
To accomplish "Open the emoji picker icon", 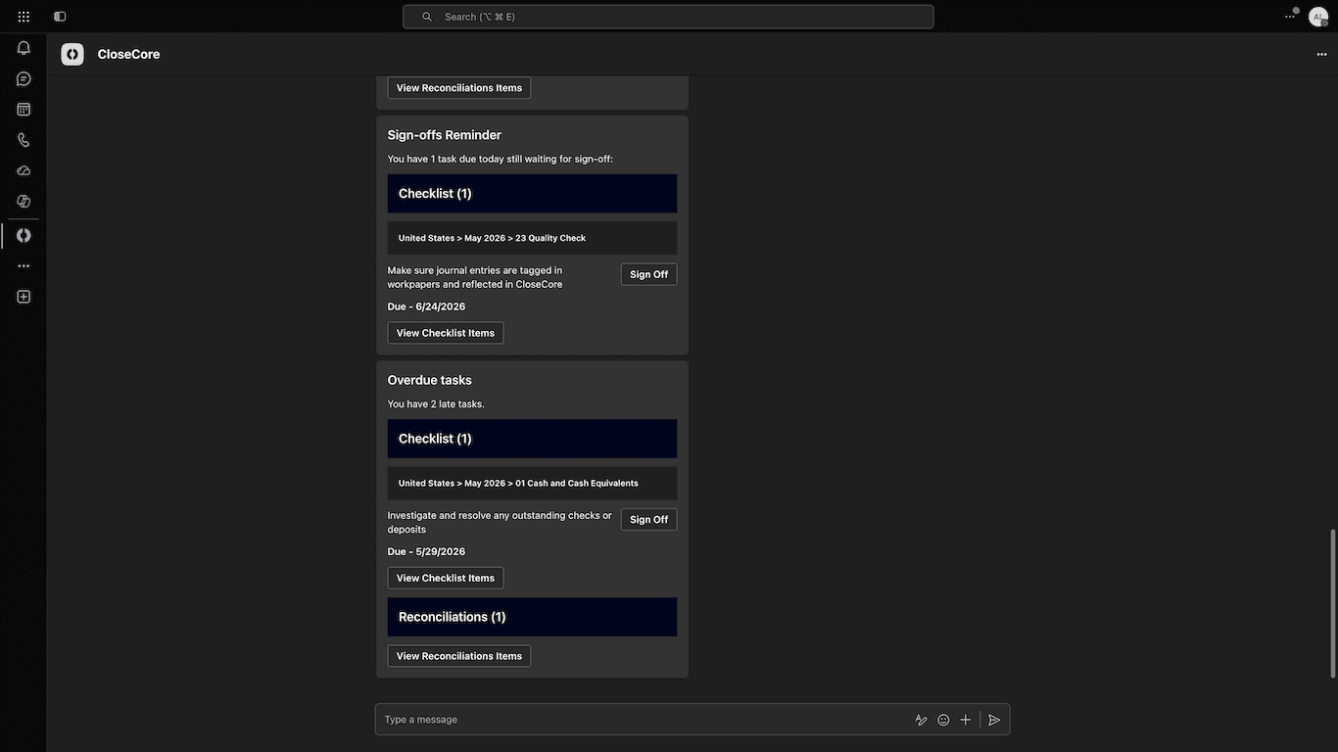I will click(x=943, y=720).
